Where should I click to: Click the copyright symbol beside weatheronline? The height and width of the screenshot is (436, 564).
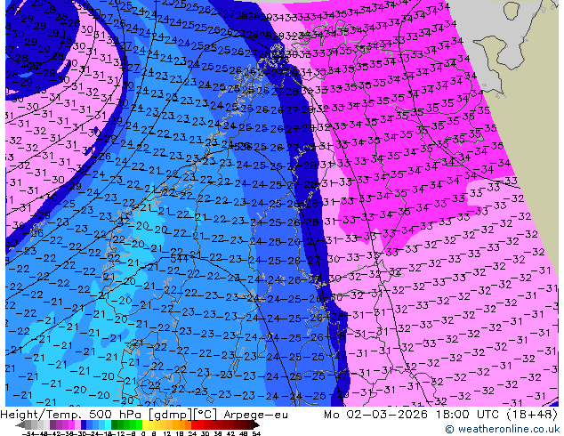(451, 429)
